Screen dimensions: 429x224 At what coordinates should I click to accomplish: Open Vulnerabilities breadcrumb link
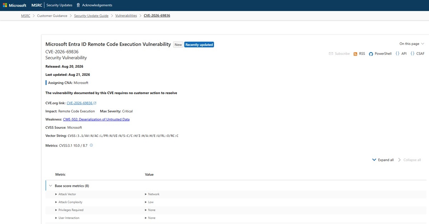click(126, 16)
